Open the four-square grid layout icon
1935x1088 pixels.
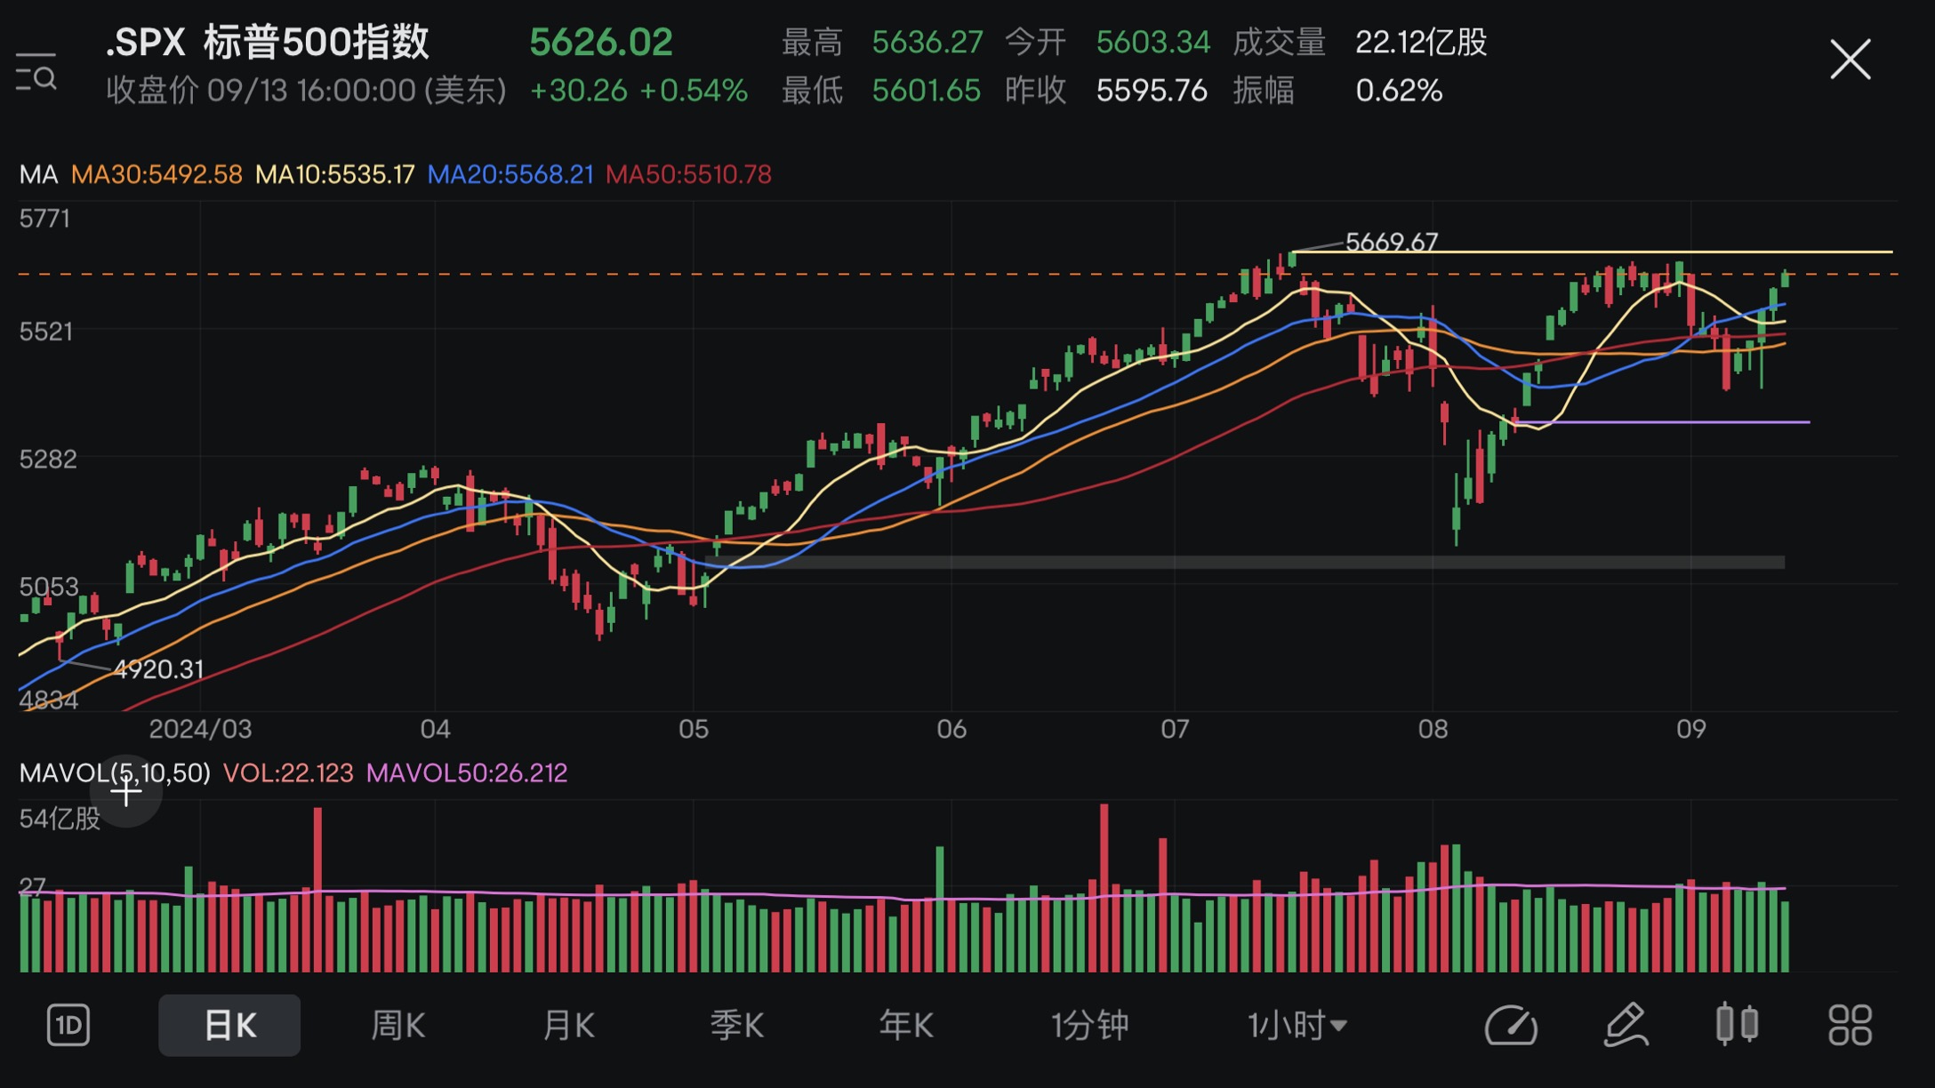[1851, 1026]
